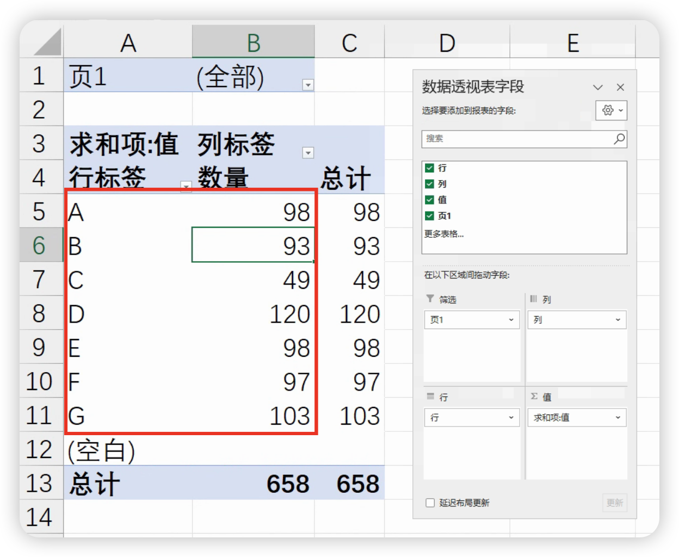Click row label A in cell A5
679x557 pixels.
click(128, 212)
